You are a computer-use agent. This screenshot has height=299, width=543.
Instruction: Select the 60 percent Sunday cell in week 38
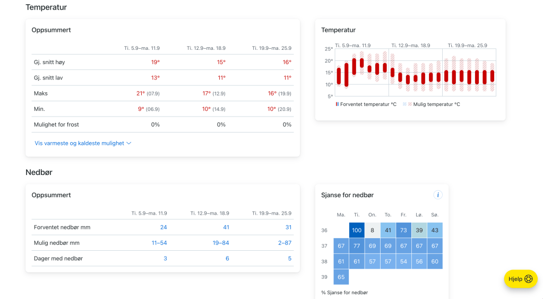[435, 261]
